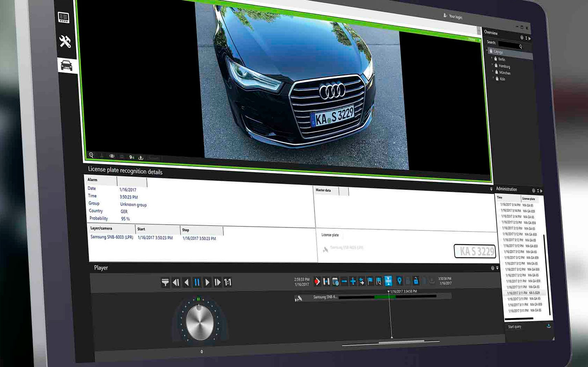Select the Master data tab
This screenshot has width=588, height=367.
click(323, 190)
